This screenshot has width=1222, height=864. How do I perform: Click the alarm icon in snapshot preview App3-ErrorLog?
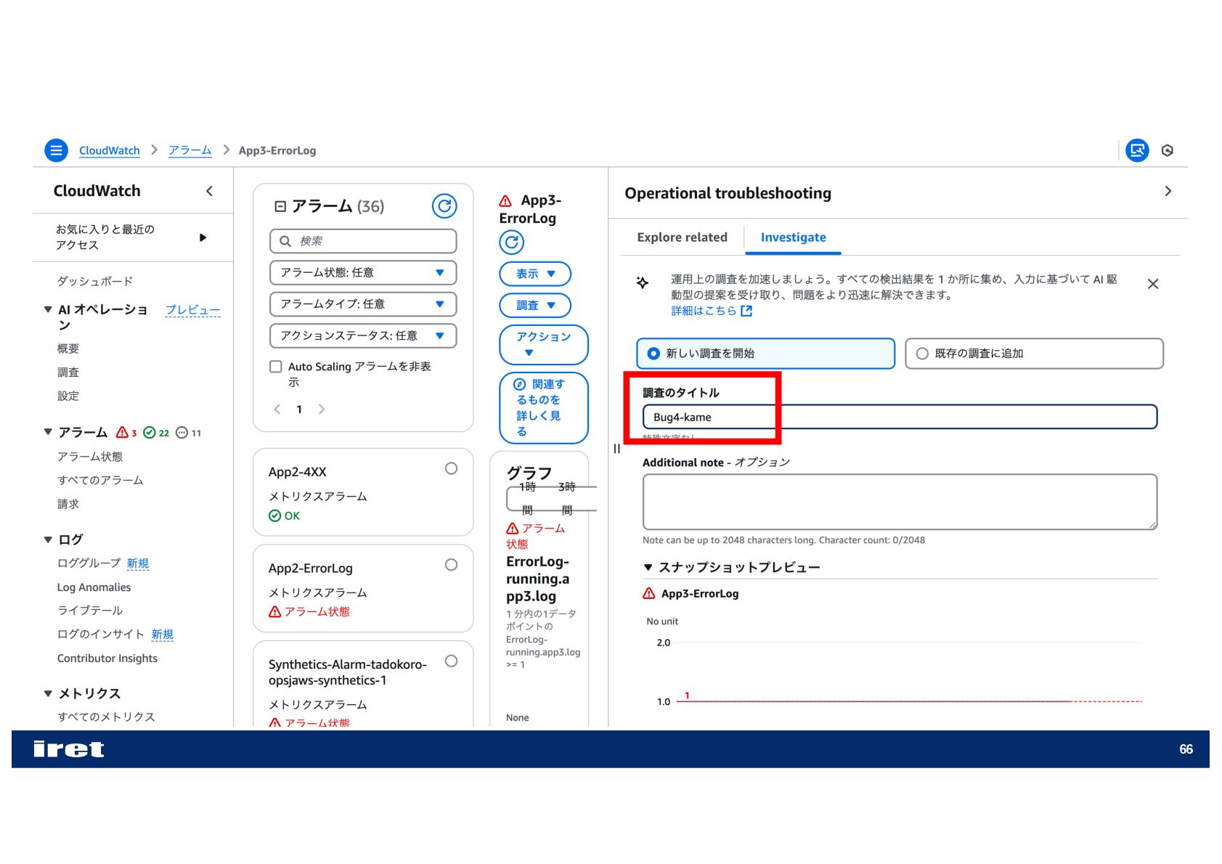[x=649, y=593]
